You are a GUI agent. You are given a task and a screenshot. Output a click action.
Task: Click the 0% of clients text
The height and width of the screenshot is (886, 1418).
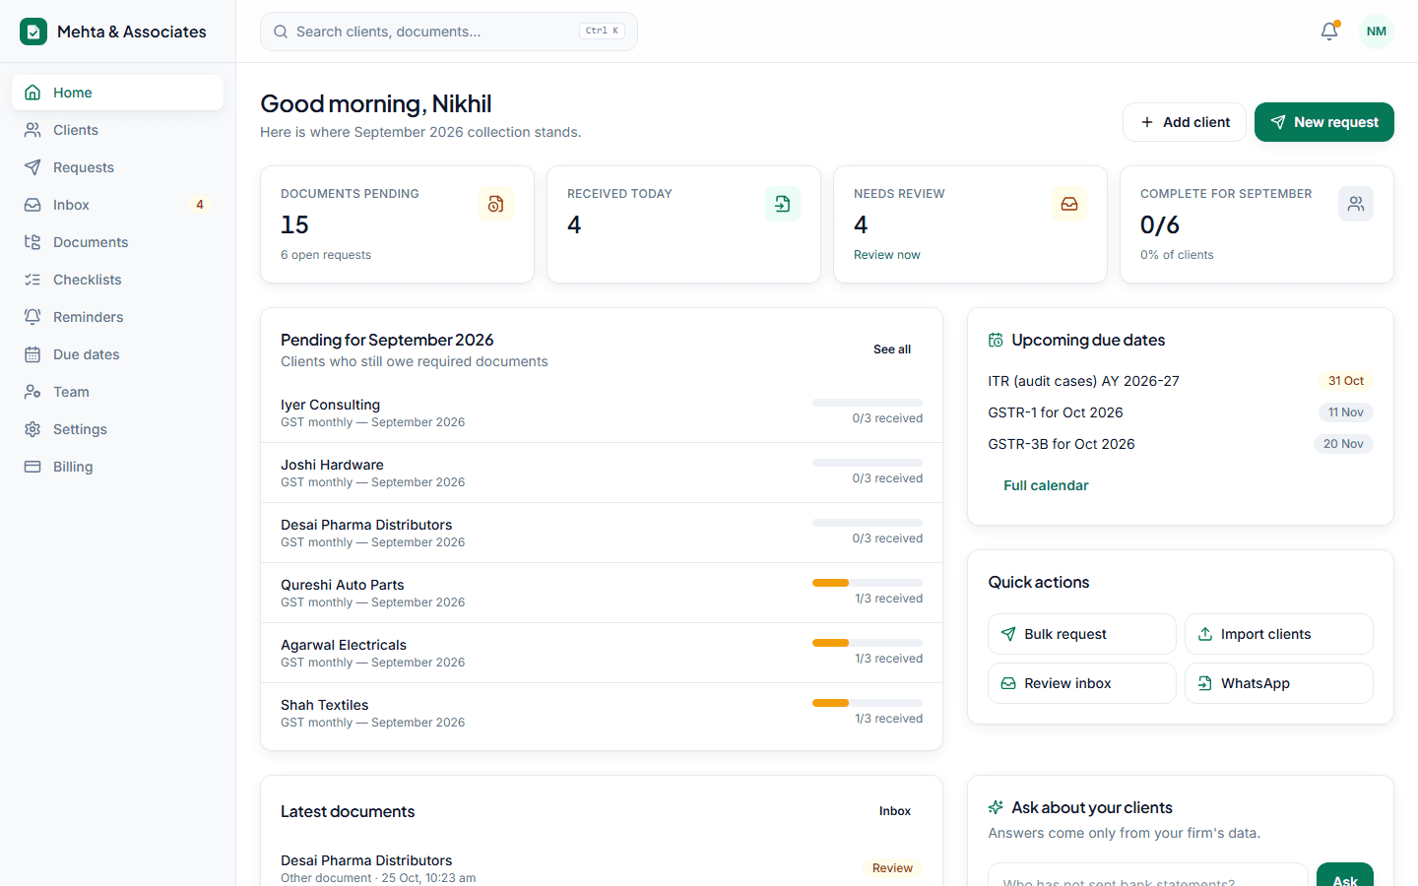1177,255
